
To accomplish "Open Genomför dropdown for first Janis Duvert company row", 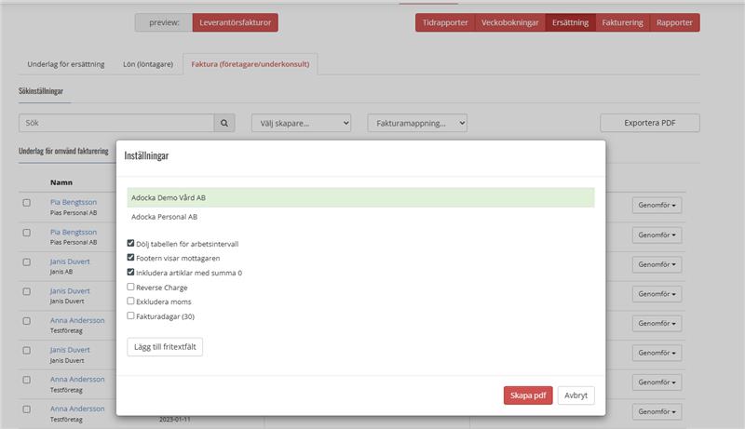I will [657, 294].
